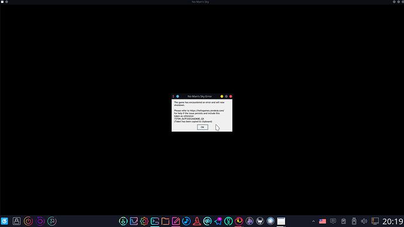Click the white creature icon left of Steam
This screenshot has height=227, width=404.
click(x=260, y=221)
